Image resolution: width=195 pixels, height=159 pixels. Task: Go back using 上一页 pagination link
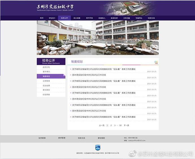(101, 125)
